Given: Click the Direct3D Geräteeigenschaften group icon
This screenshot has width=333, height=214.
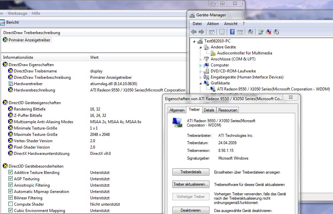Looking at the screenshot, I should point(5,102).
